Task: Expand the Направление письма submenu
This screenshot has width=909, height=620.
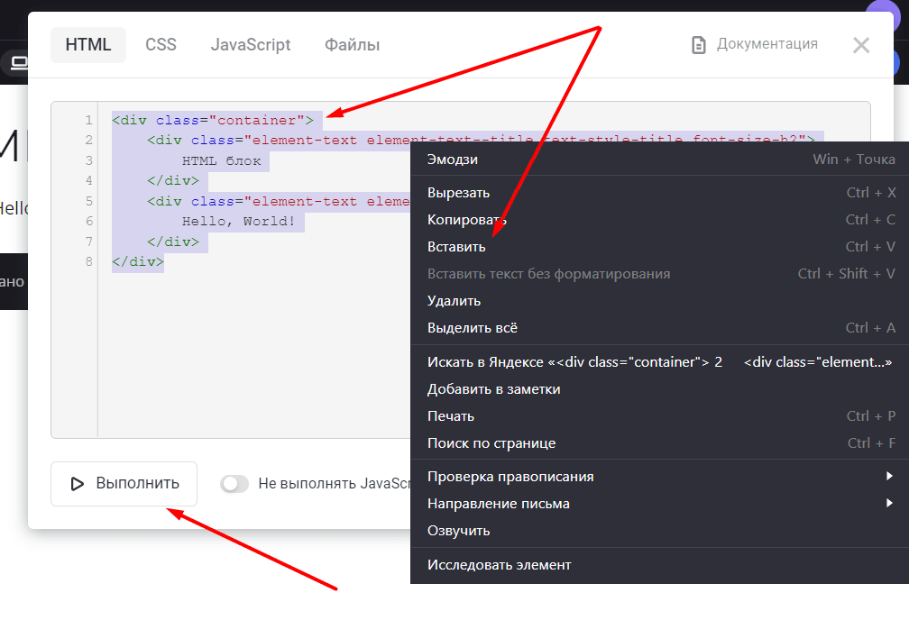Action: click(659, 504)
